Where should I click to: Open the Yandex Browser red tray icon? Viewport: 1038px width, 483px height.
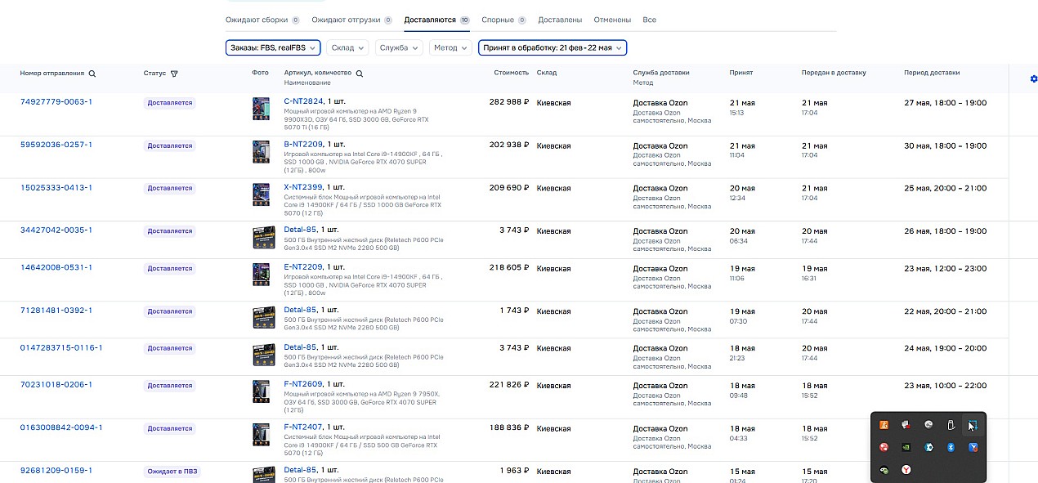tap(906, 470)
